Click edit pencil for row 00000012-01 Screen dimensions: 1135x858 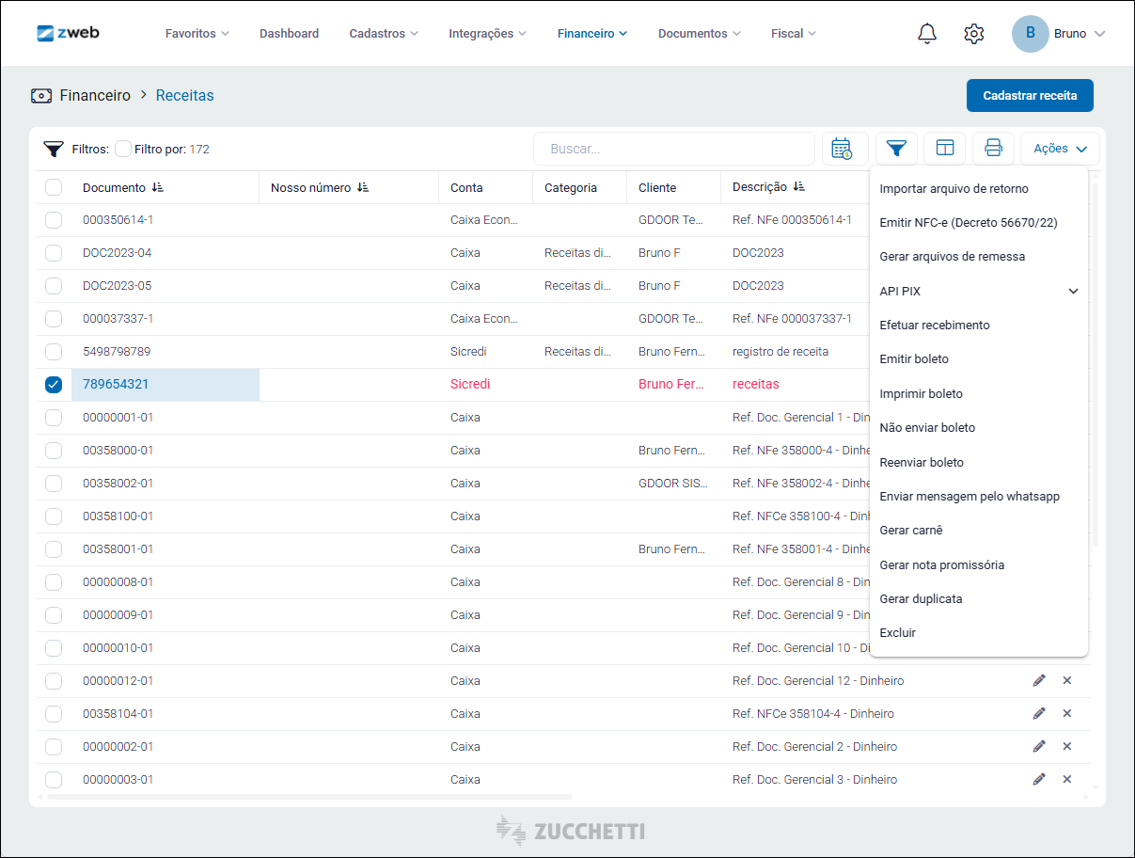[1039, 680]
